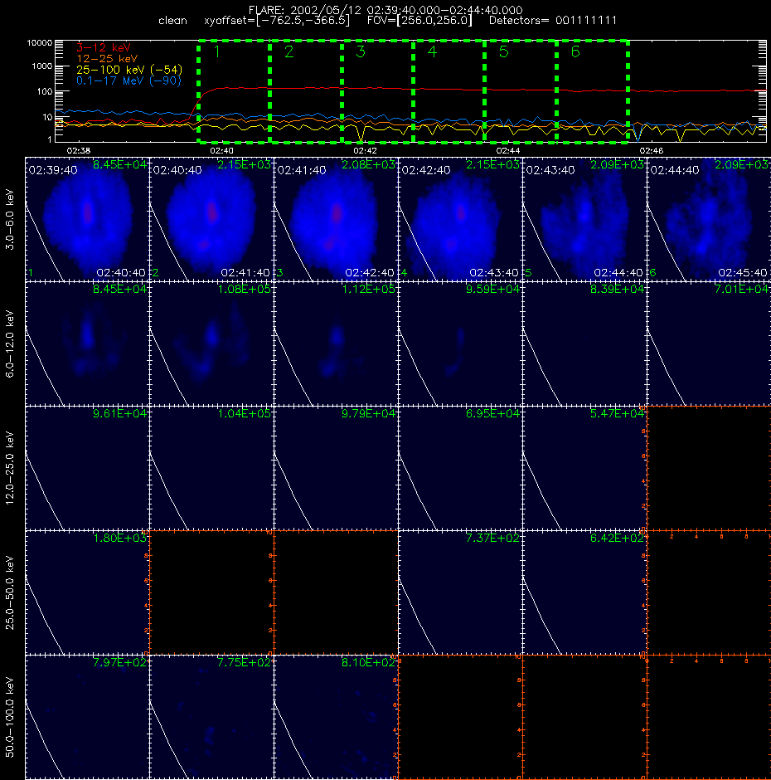Click the blue "0.1-17 MeV (-90)" legend entry

(x=128, y=80)
